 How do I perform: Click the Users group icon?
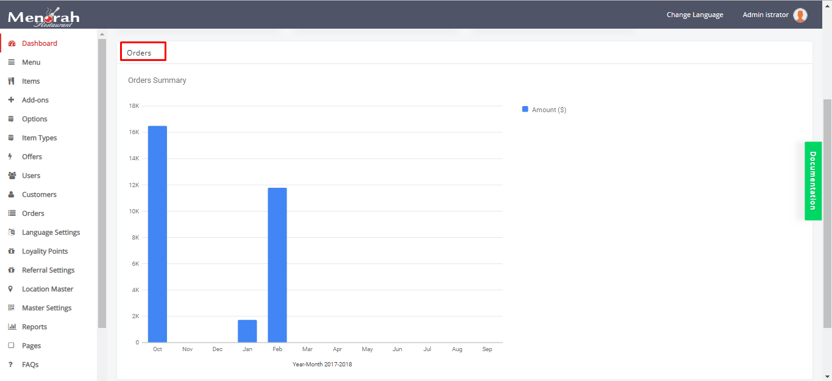coord(11,176)
